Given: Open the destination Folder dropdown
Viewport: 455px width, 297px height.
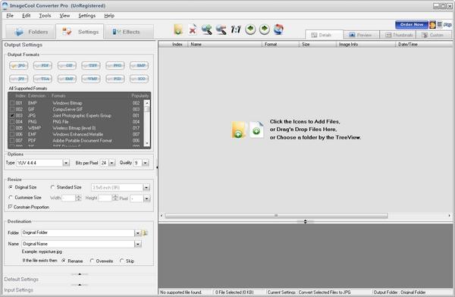Looking at the screenshot, I should click(x=137, y=233).
